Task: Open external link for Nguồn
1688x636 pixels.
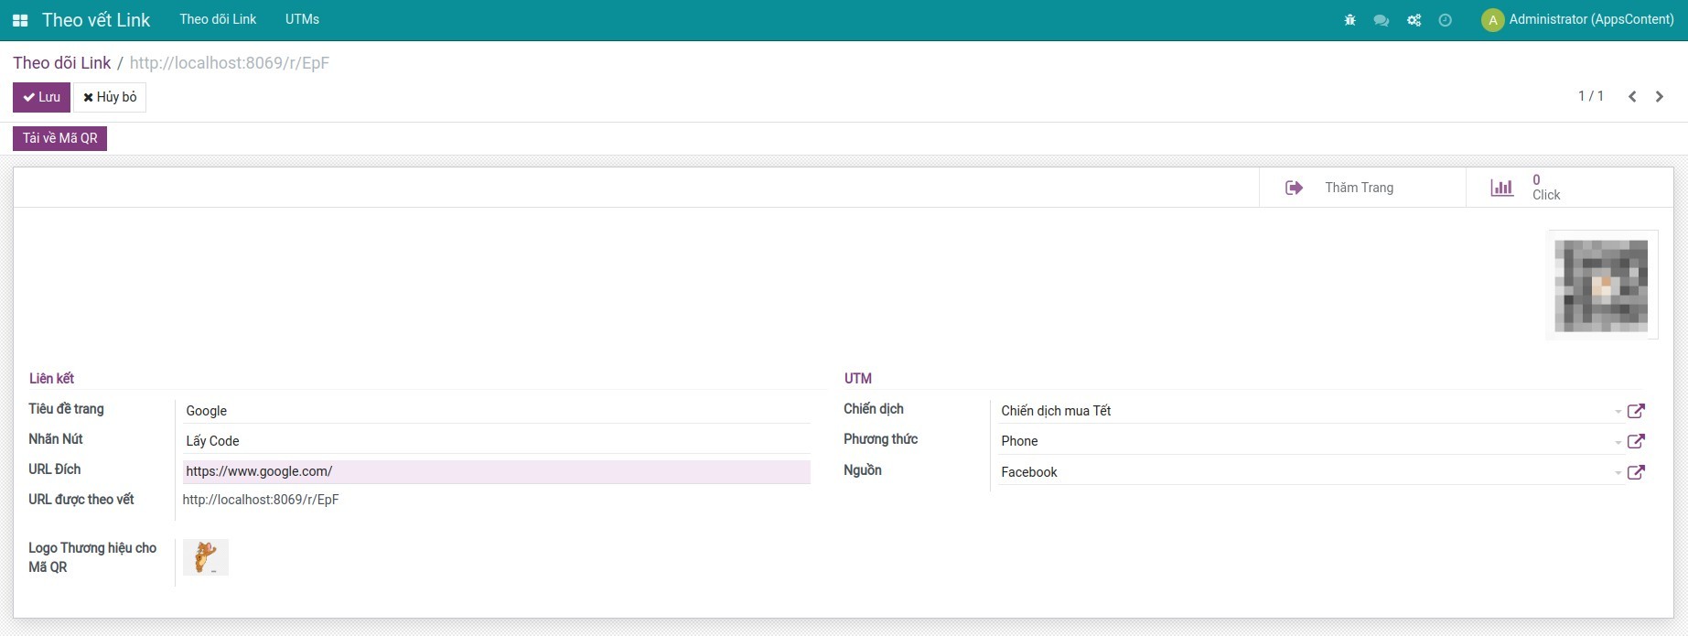Action: click(x=1636, y=472)
